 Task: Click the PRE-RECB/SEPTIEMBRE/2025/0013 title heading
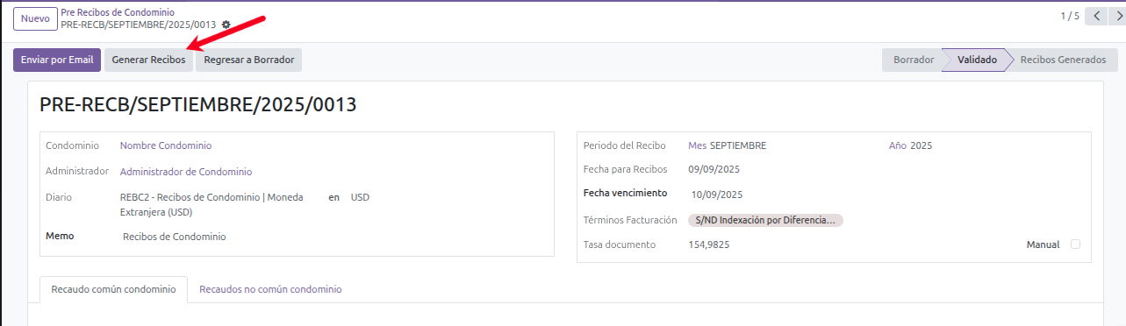click(198, 104)
